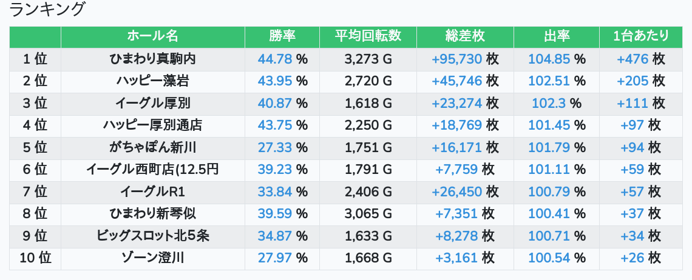The width and height of the screenshot is (692, 280).
Task: Click the 出率 column header
Action: coord(556,36)
